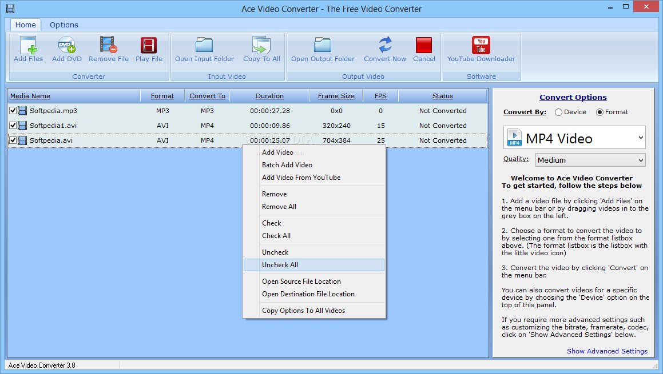Click the Add Files toolbar icon
Image resolution: width=663 pixels, height=374 pixels.
tap(29, 45)
